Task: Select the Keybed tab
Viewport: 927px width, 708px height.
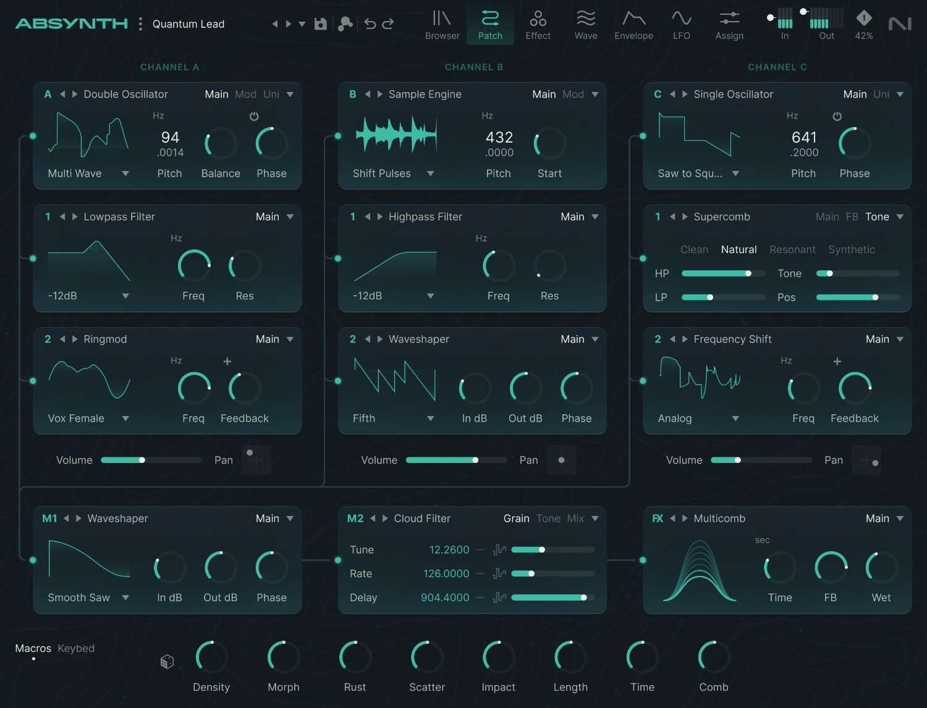Action: pos(75,648)
